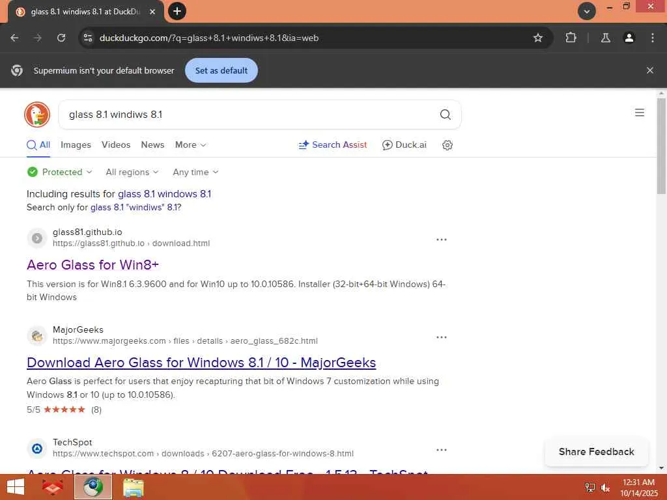Go back to the previous page
Viewport: 667px width, 500px height.
point(14,38)
